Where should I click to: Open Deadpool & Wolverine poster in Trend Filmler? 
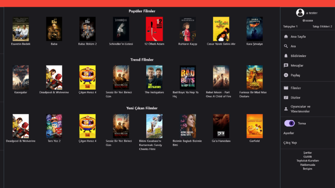point(54,78)
